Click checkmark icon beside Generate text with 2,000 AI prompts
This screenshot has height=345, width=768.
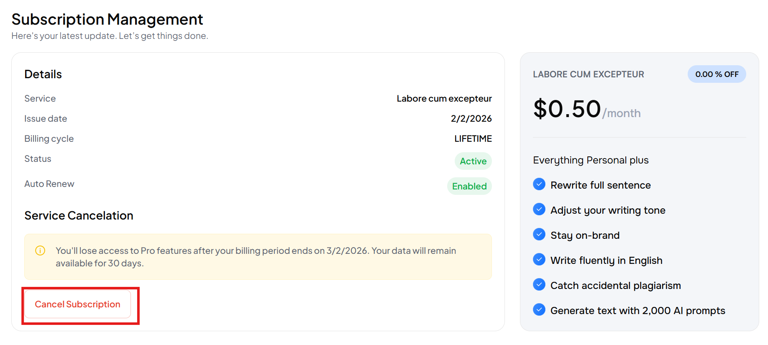click(x=539, y=309)
